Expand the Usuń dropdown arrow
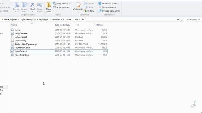 pyautogui.click(x=33, y=11)
